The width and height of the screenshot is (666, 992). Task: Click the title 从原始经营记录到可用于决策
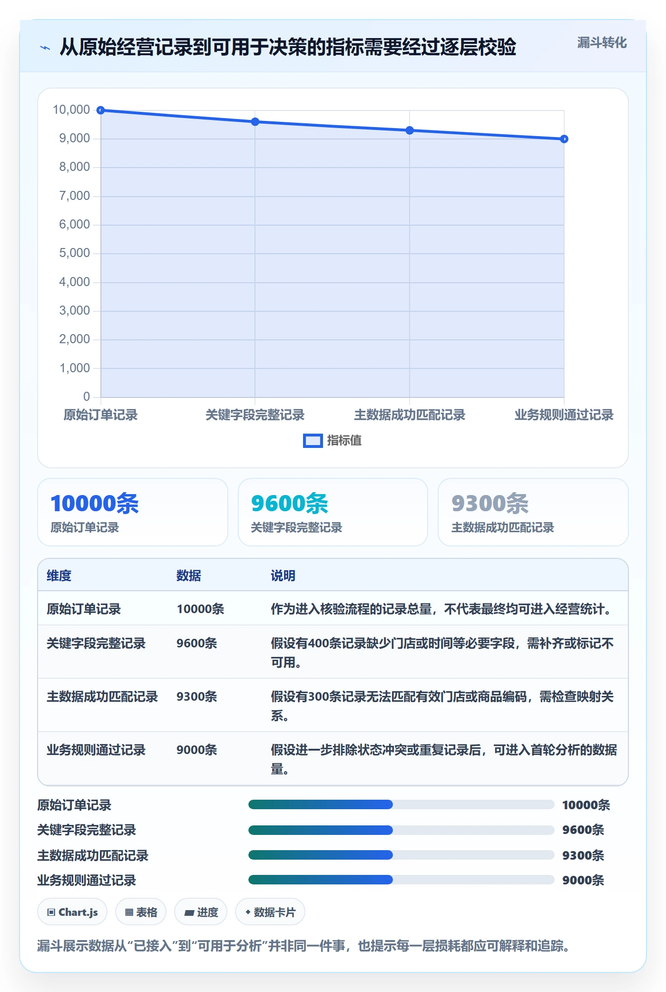288,47
